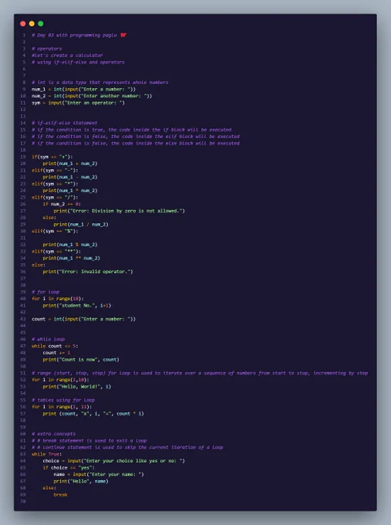Select comment "# Day 03 with programming paglu"

[x=74, y=36]
